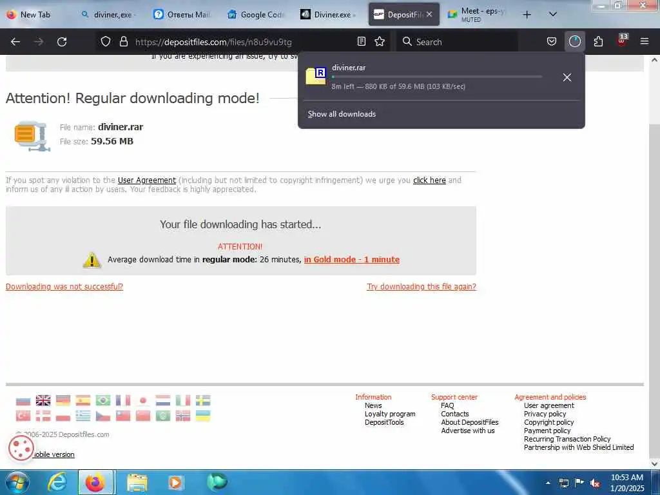Click the scrollbar down arrow

(x=654, y=463)
